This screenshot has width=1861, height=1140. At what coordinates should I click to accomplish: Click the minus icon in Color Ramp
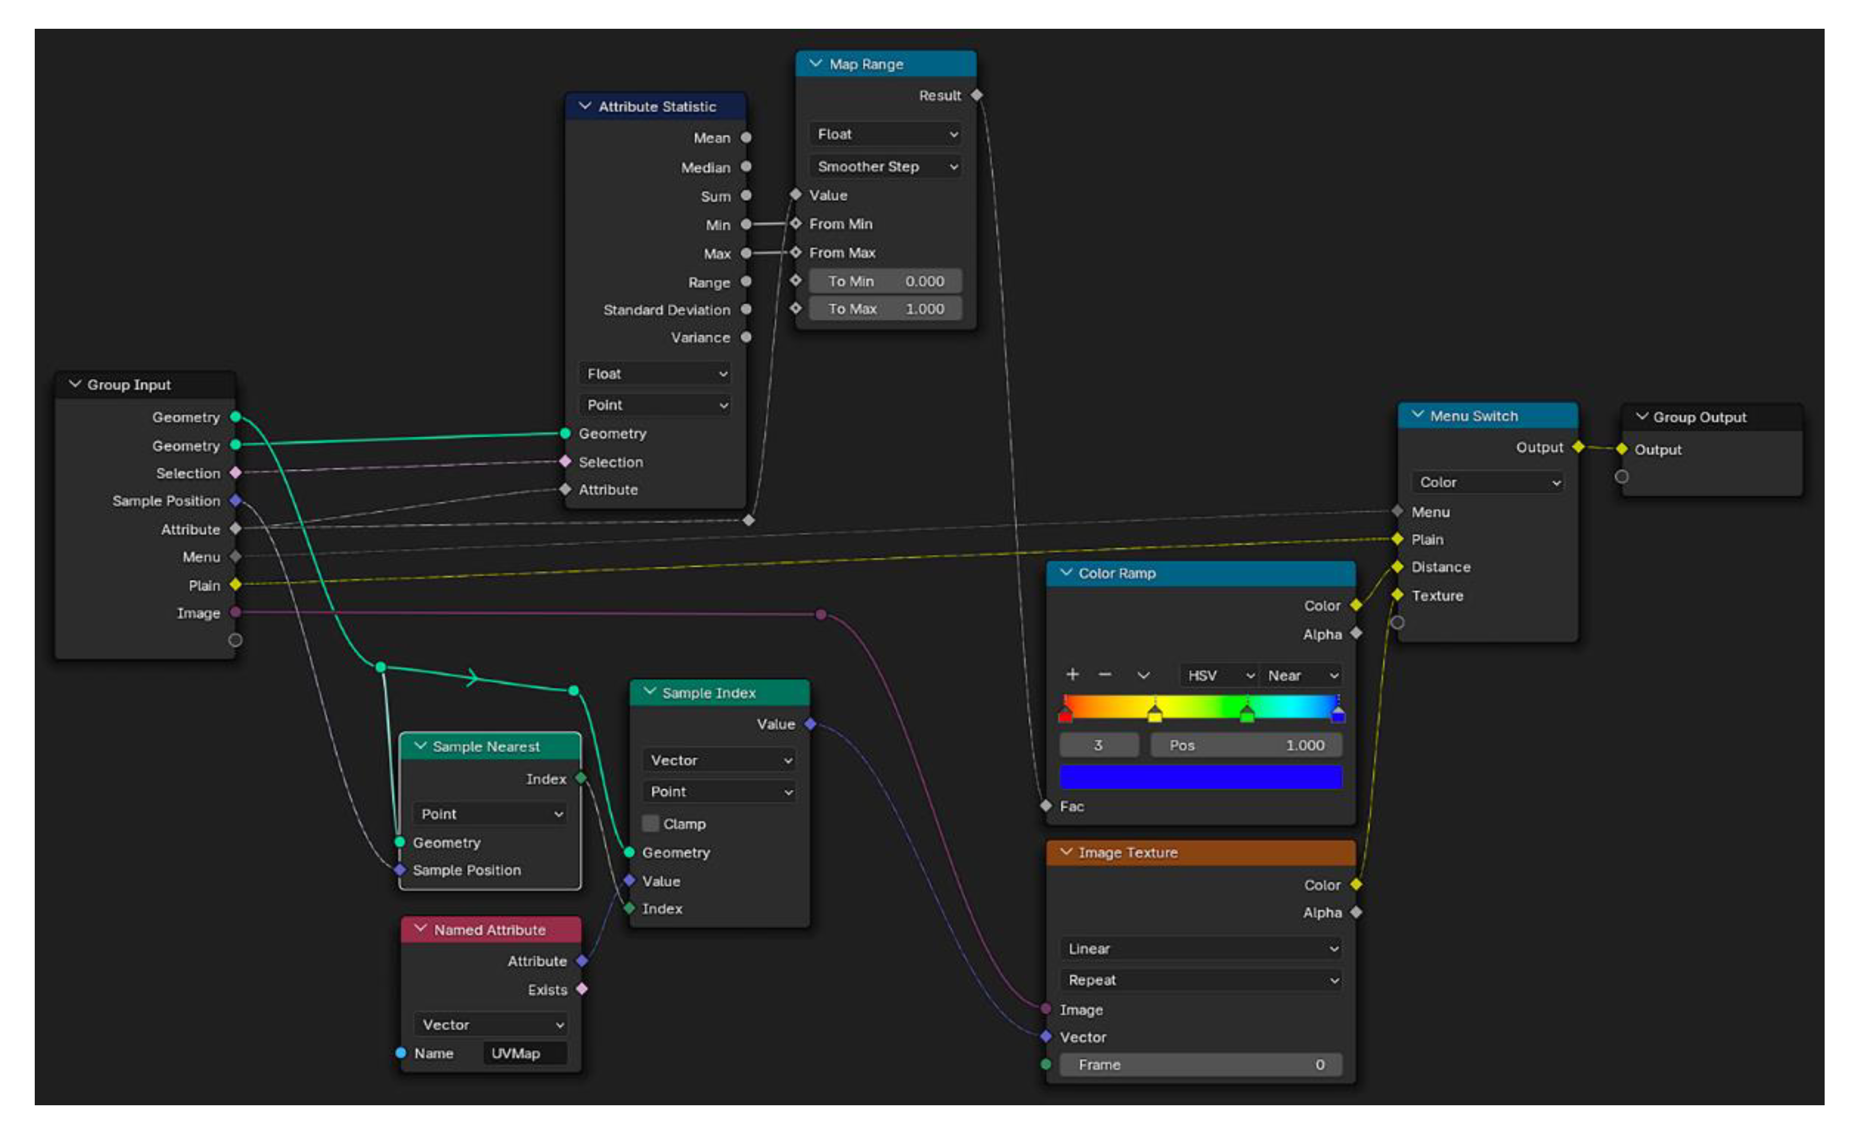(1104, 675)
